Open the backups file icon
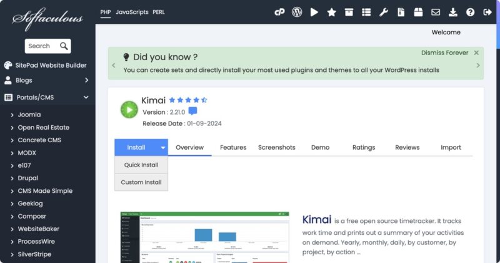The image size is (500, 263). [x=401, y=12]
